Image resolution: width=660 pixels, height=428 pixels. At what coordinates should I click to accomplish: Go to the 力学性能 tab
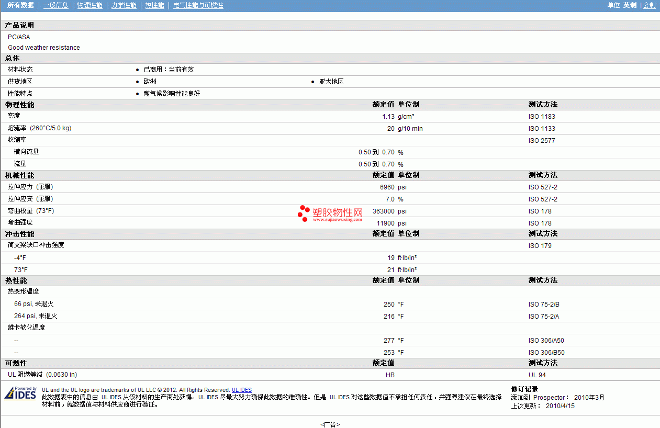pos(124,5)
